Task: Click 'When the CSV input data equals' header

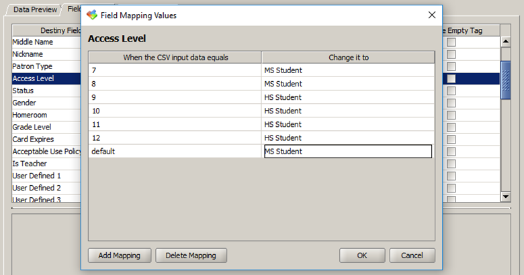Action: [175, 58]
